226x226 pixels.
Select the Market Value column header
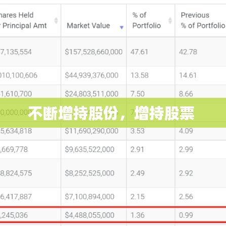94,20
